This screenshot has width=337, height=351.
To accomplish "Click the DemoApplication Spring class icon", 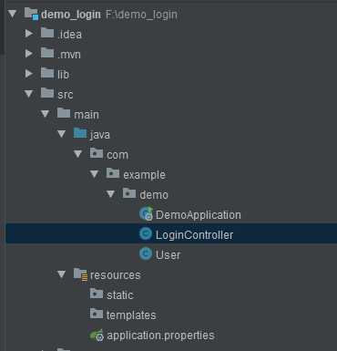I will tap(146, 213).
